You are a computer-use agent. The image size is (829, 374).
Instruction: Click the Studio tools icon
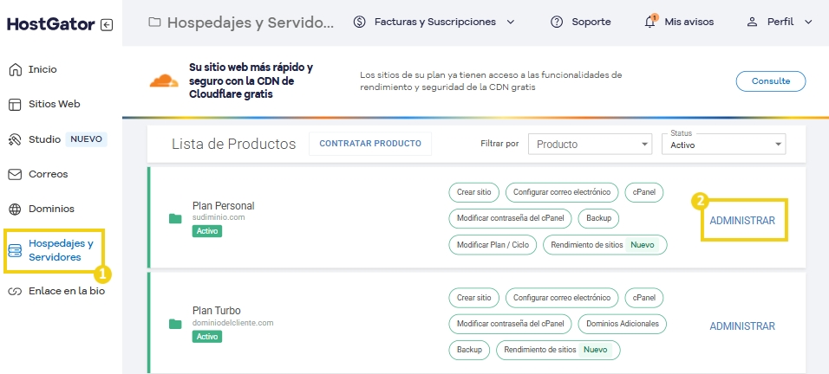click(x=16, y=139)
